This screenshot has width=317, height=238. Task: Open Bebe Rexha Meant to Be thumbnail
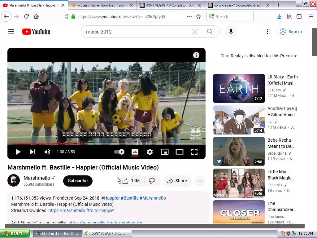pyautogui.click(x=239, y=151)
